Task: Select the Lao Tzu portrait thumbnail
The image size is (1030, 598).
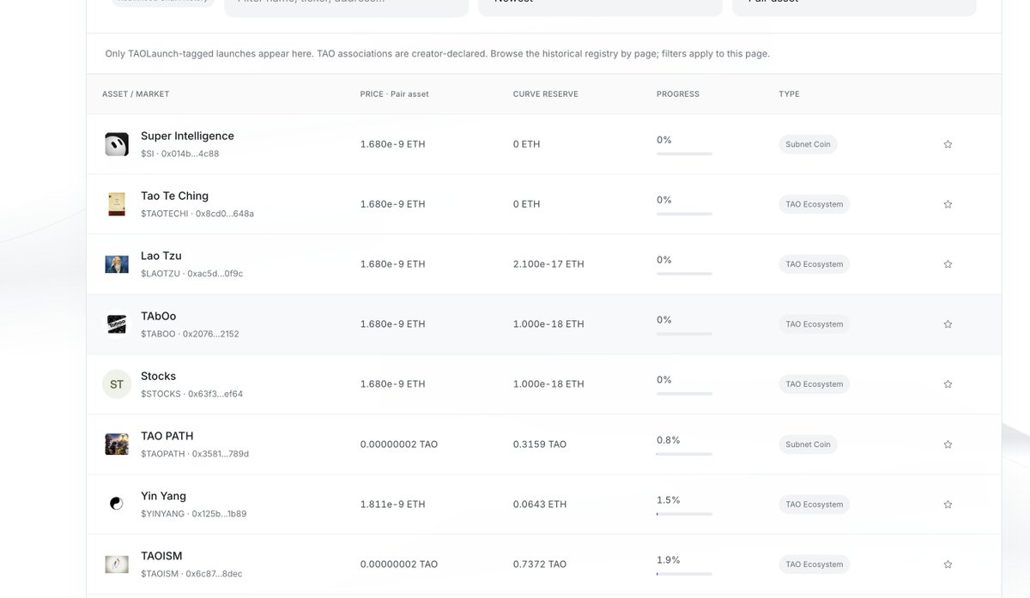Action: click(x=117, y=264)
